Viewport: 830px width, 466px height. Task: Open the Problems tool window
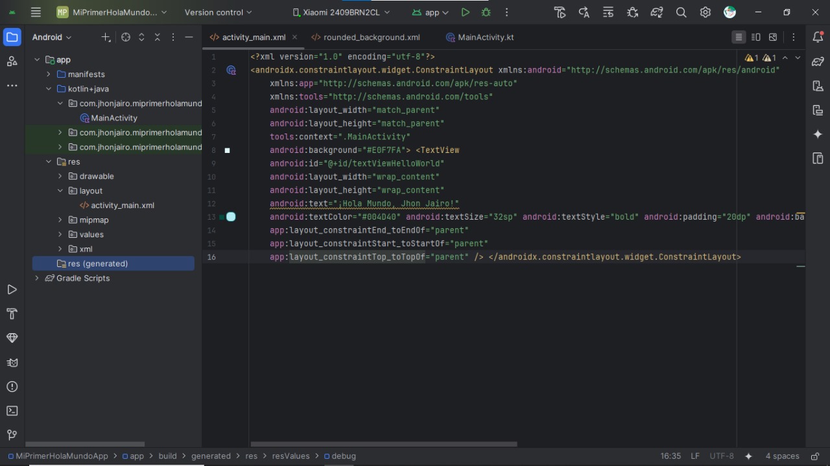(x=12, y=387)
